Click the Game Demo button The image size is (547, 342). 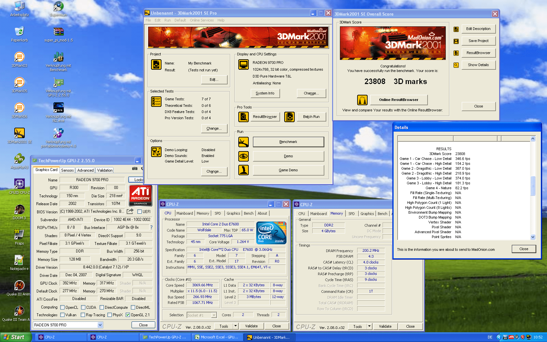point(288,170)
